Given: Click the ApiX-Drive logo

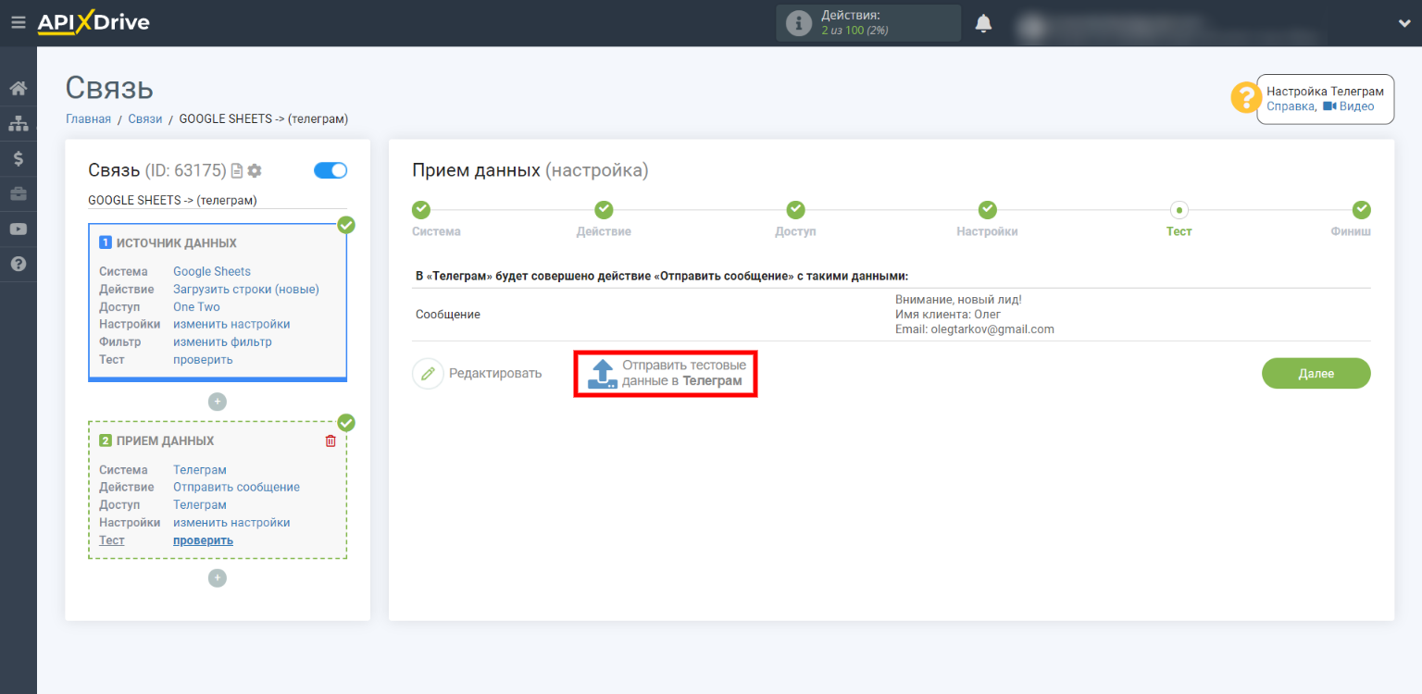Looking at the screenshot, I should (x=94, y=23).
